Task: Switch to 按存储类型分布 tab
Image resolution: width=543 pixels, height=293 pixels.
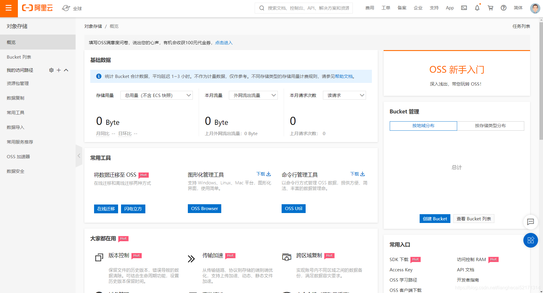Action: click(x=490, y=126)
